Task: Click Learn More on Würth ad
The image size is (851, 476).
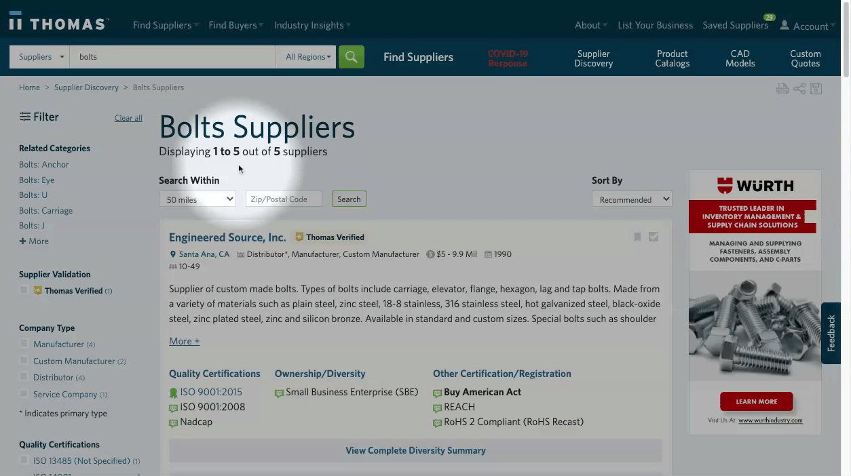Action: click(756, 401)
